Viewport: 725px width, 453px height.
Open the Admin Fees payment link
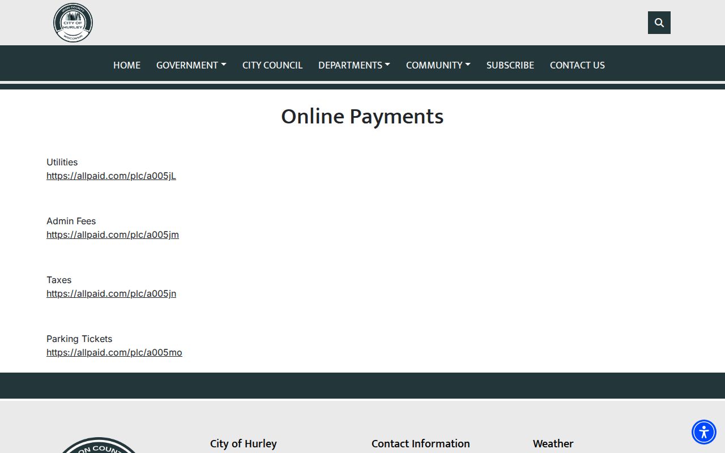coord(113,234)
